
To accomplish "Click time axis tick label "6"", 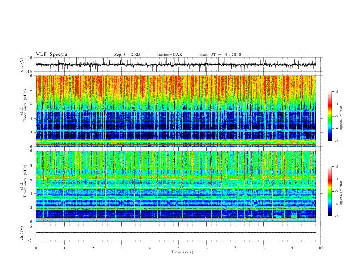I will click(x=207, y=248).
